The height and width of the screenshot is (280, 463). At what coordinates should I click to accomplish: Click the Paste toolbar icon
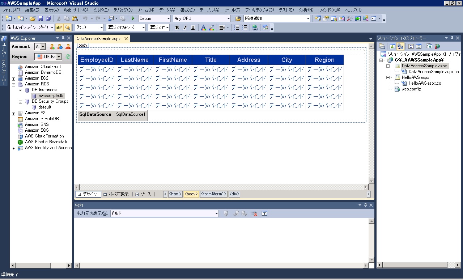coord(75,18)
